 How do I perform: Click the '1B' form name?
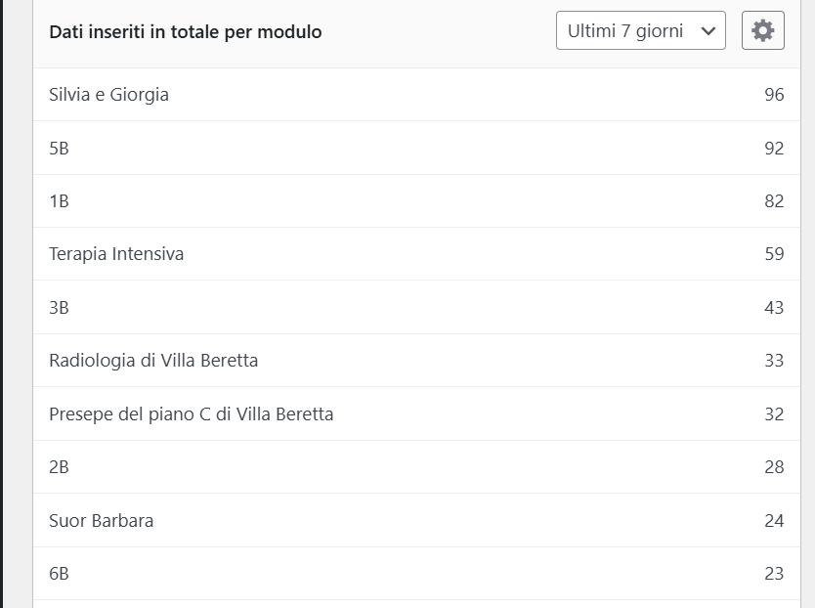pos(59,201)
